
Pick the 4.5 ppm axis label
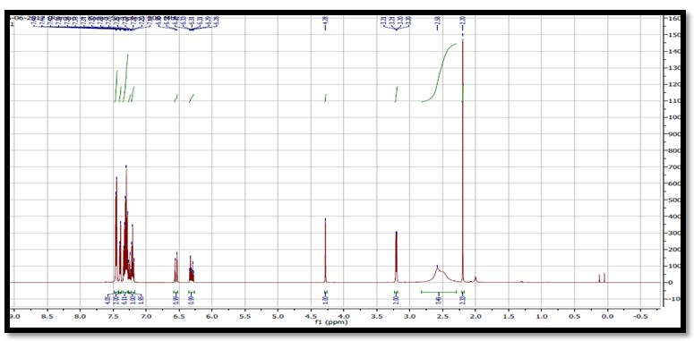pyautogui.click(x=311, y=316)
